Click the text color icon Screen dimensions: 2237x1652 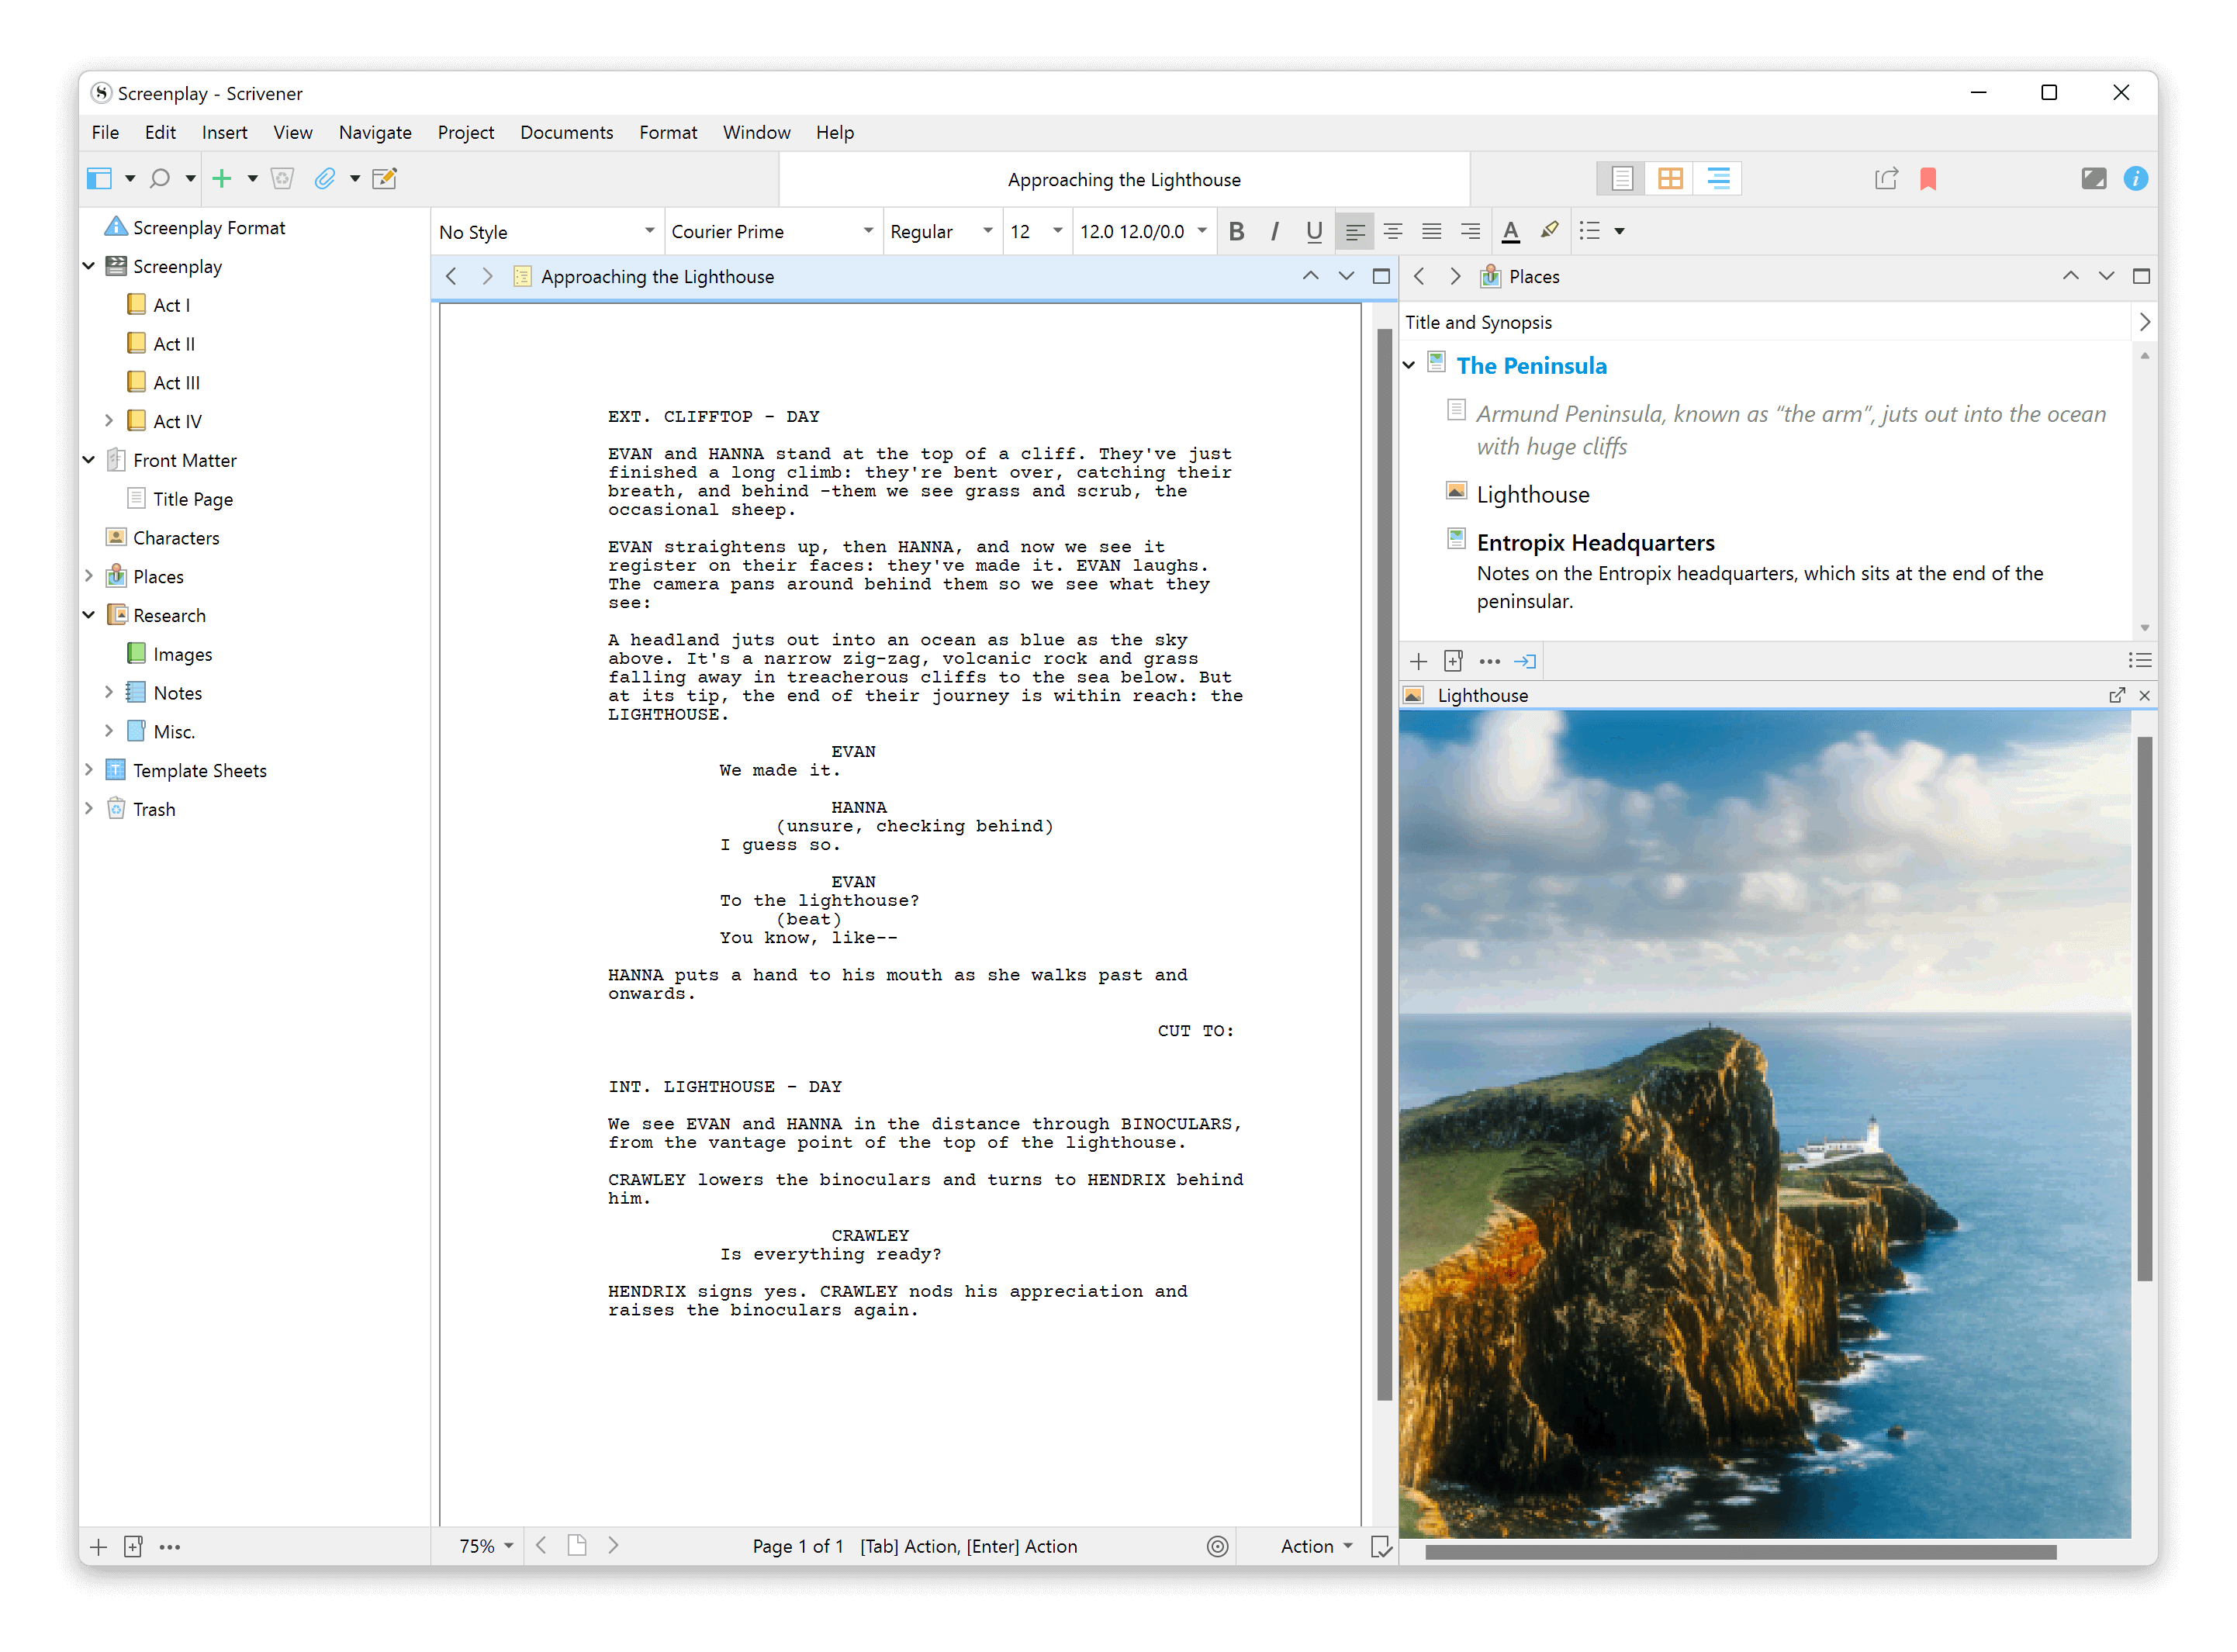[1511, 232]
